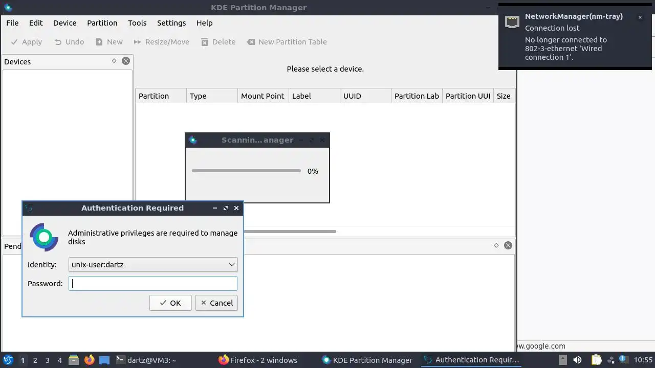The height and width of the screenshot is (368, 655).
Task: Click the clipboard tray icon
Action: (596, 360)
